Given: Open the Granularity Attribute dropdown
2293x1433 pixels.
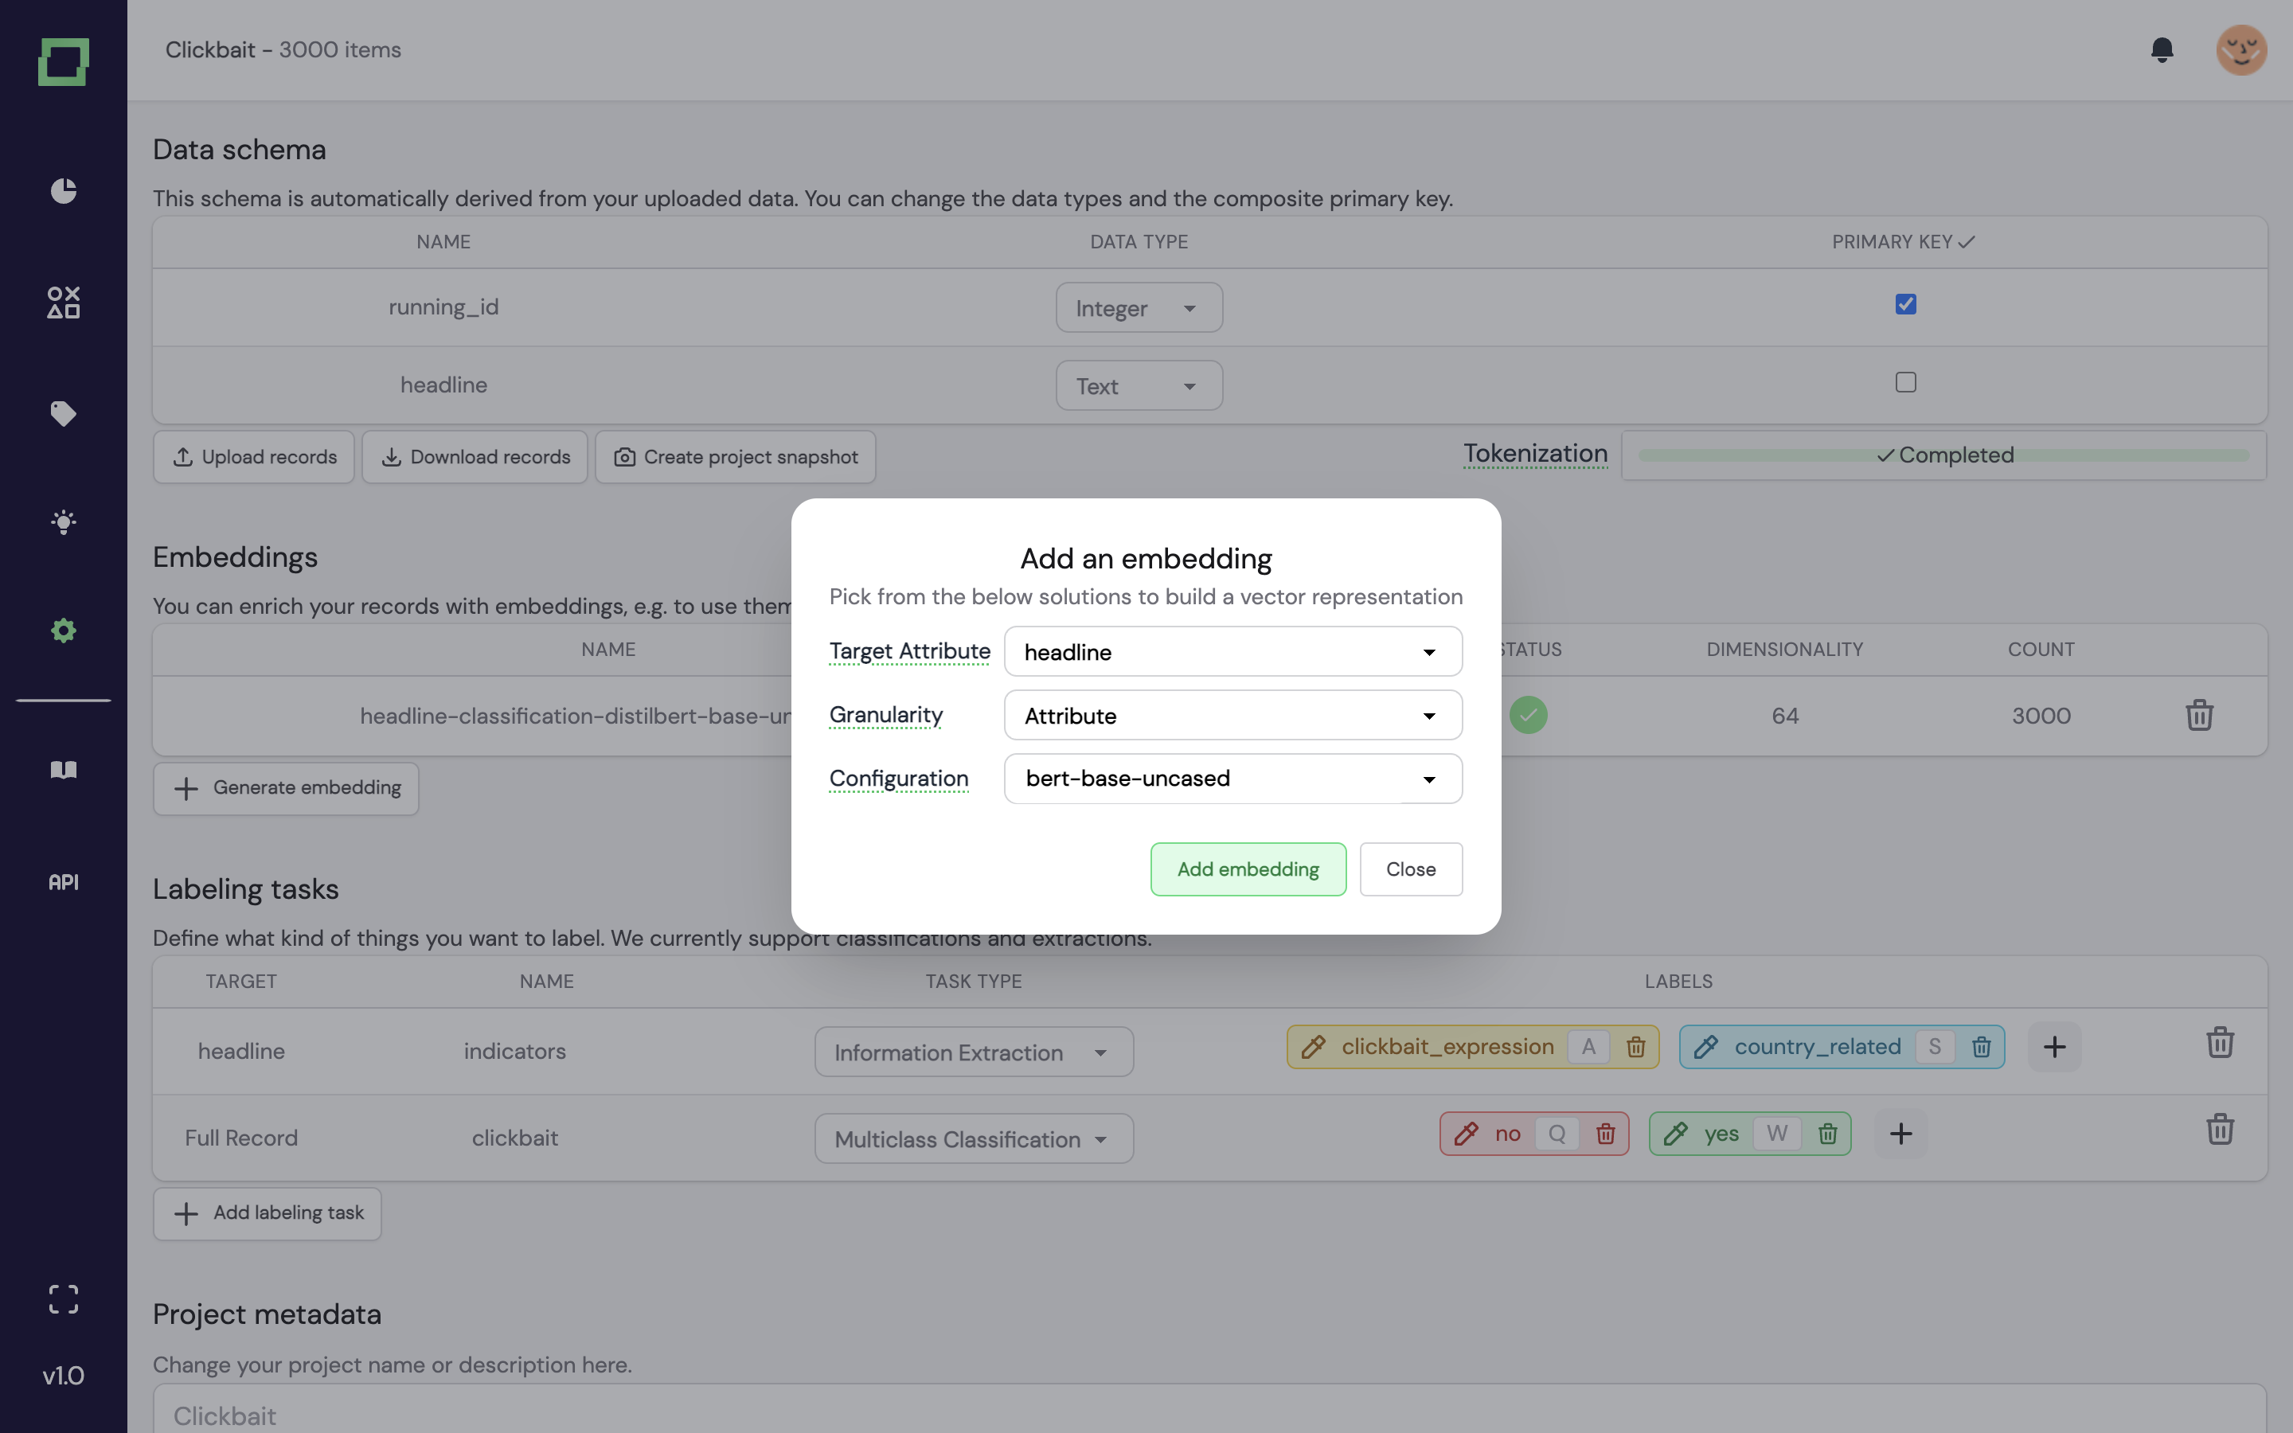Looking at the screenshot, I should pyautogui.click(x=1232, y=716).
